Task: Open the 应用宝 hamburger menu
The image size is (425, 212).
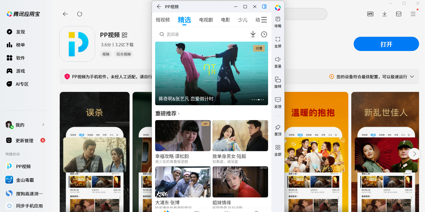Action: click(x=413, y=14)
